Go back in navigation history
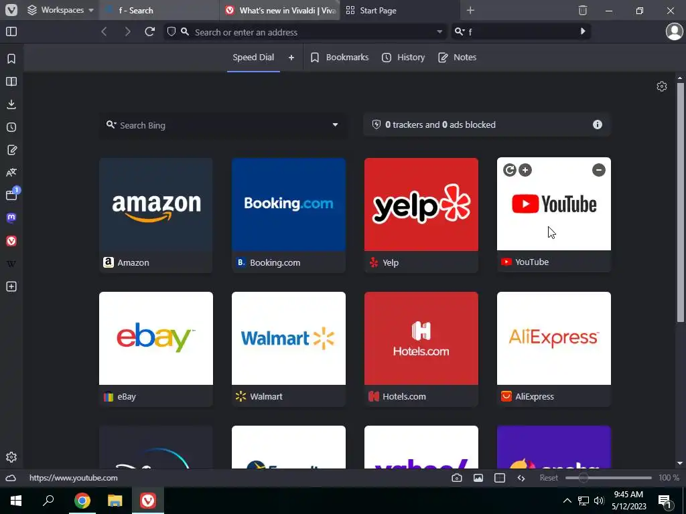686x514 pixels. coord(104,31)
